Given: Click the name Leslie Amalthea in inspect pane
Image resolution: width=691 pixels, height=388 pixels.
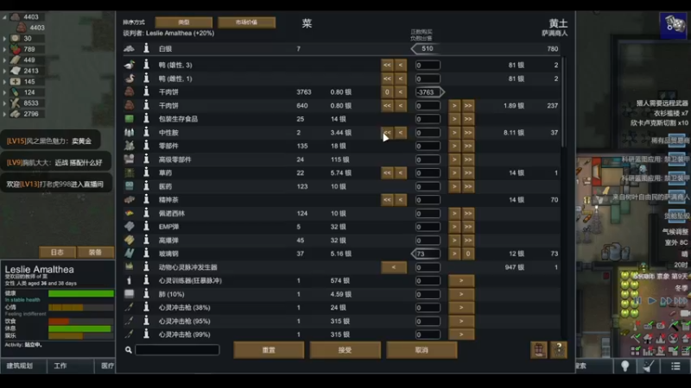Looking at the screenshot, I should (39, 269).
